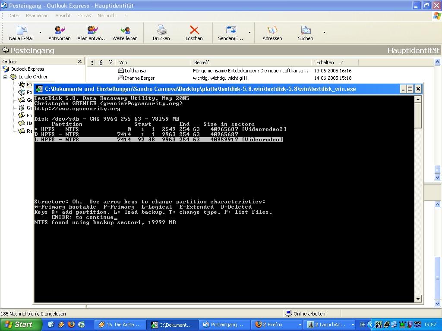This screenshot has height=331, width=442.
Task: Launch Firefox from quick launch
Action: 71,324
